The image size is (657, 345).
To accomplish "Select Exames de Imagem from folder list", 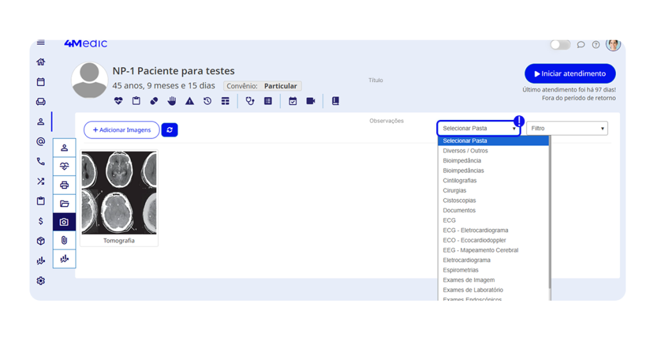I will click(468, 280).
